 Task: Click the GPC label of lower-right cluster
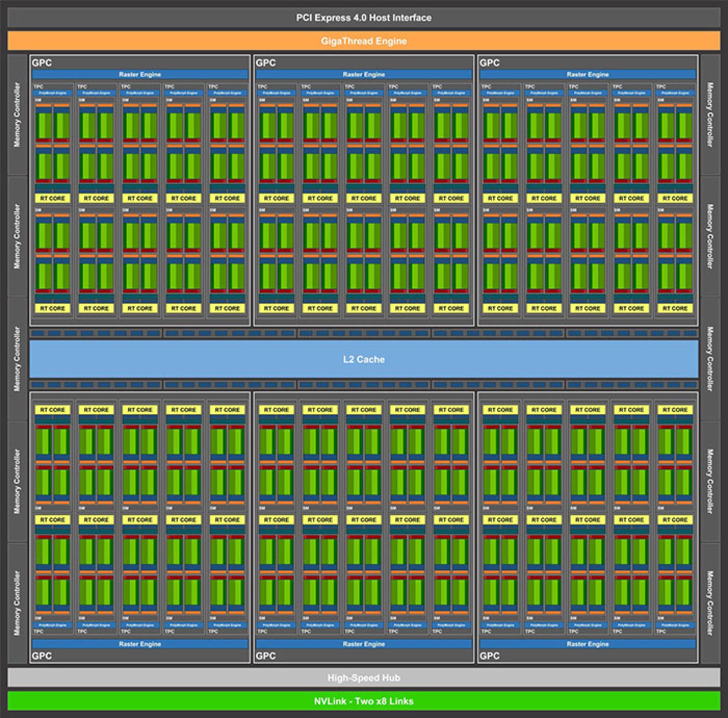pyautogui.click(x=490, y=656)
